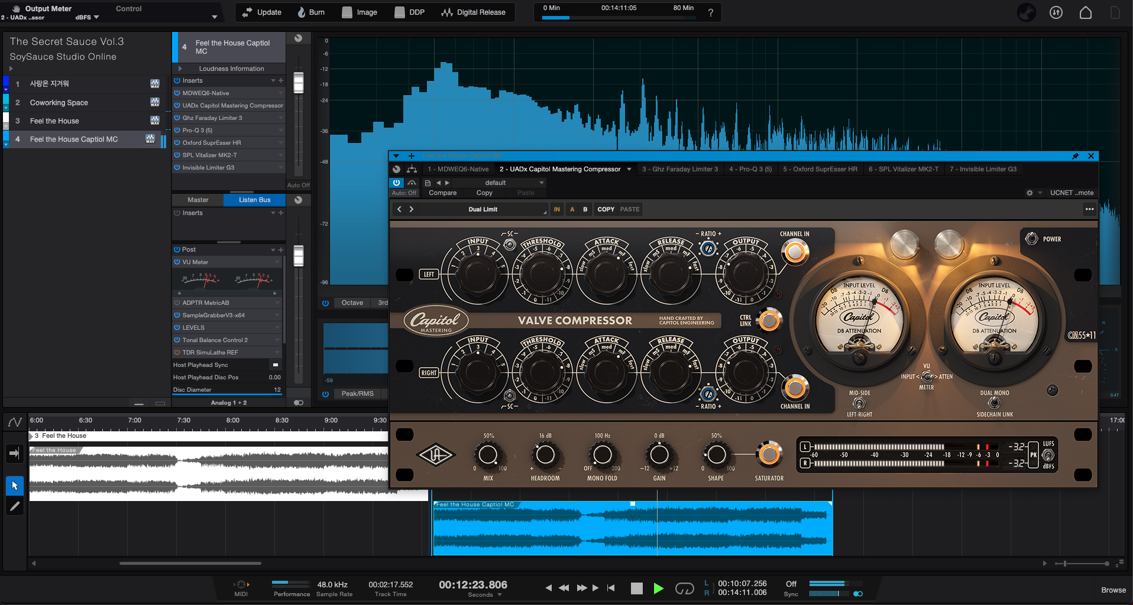Viewport: 1133px width, 605px height.
Task: Open Tonal Balance Control 2 dropdown arrow
Action: (x=277, y=340)
